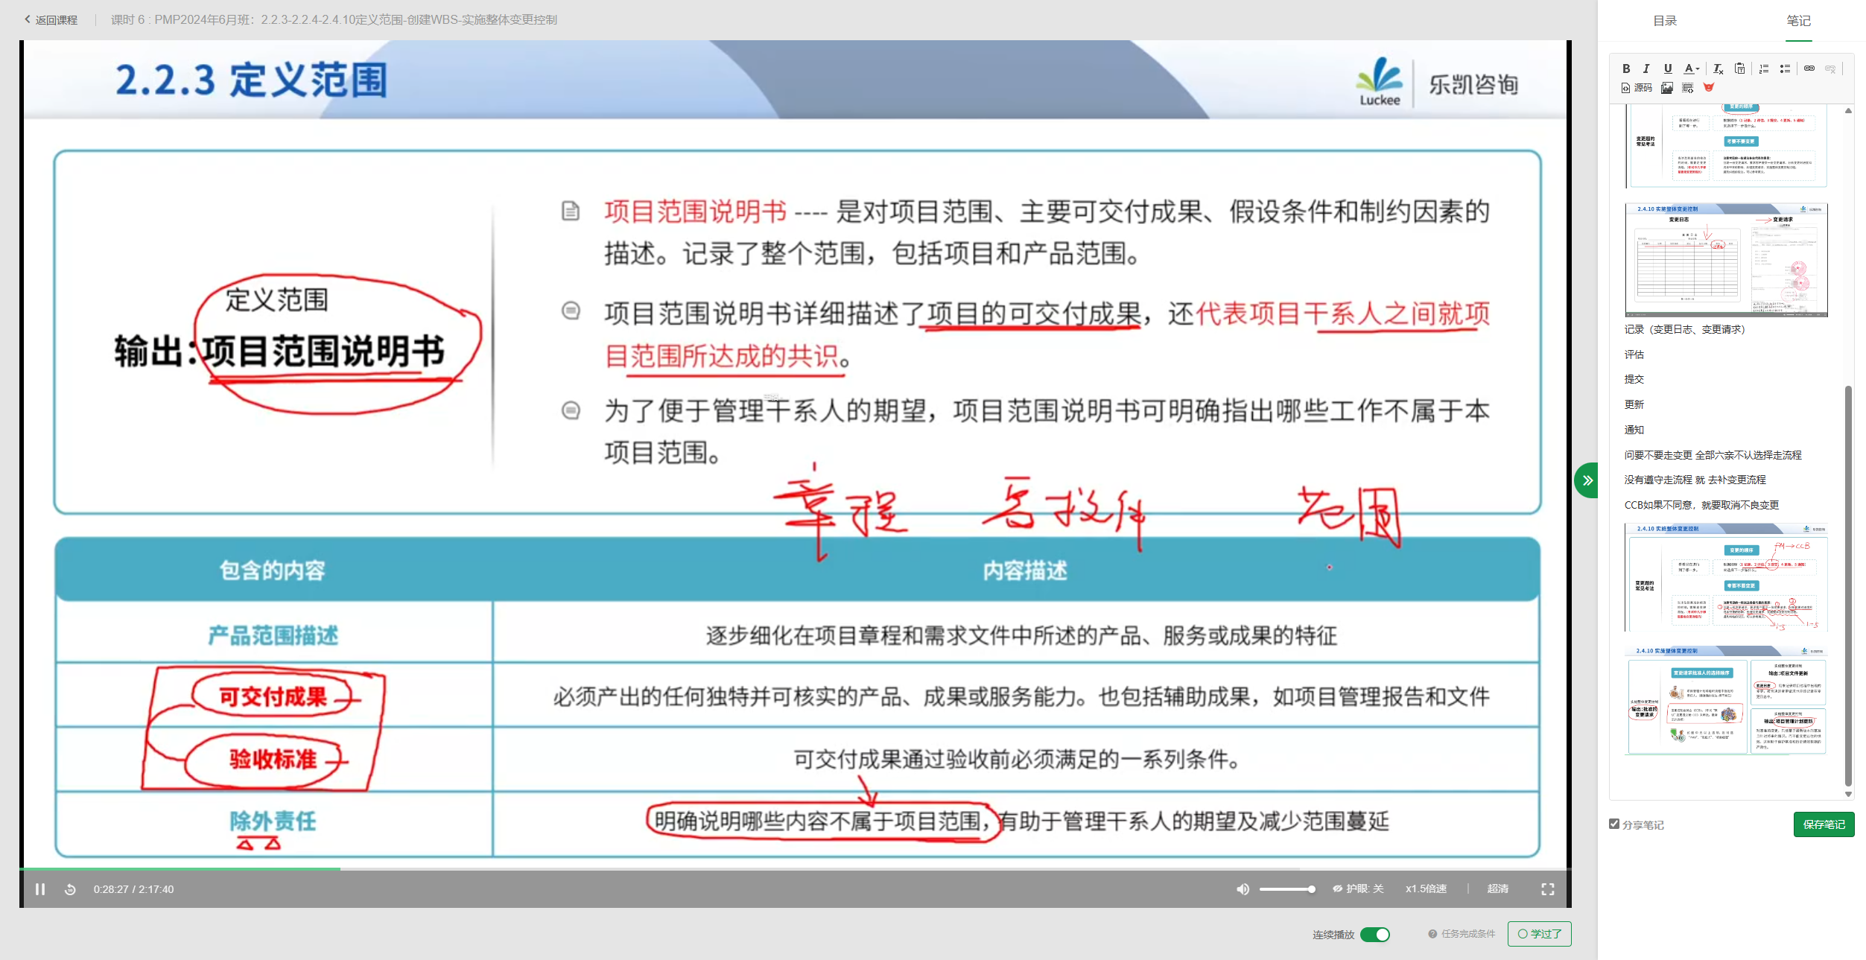The width and height of the screenshot is (1866, 960).
Task: Enter fullscreen video mode
Action: coord(1548,889)
